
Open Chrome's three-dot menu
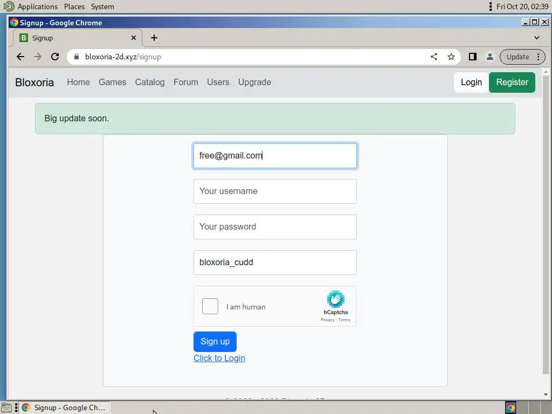click(x=539, y=57)
